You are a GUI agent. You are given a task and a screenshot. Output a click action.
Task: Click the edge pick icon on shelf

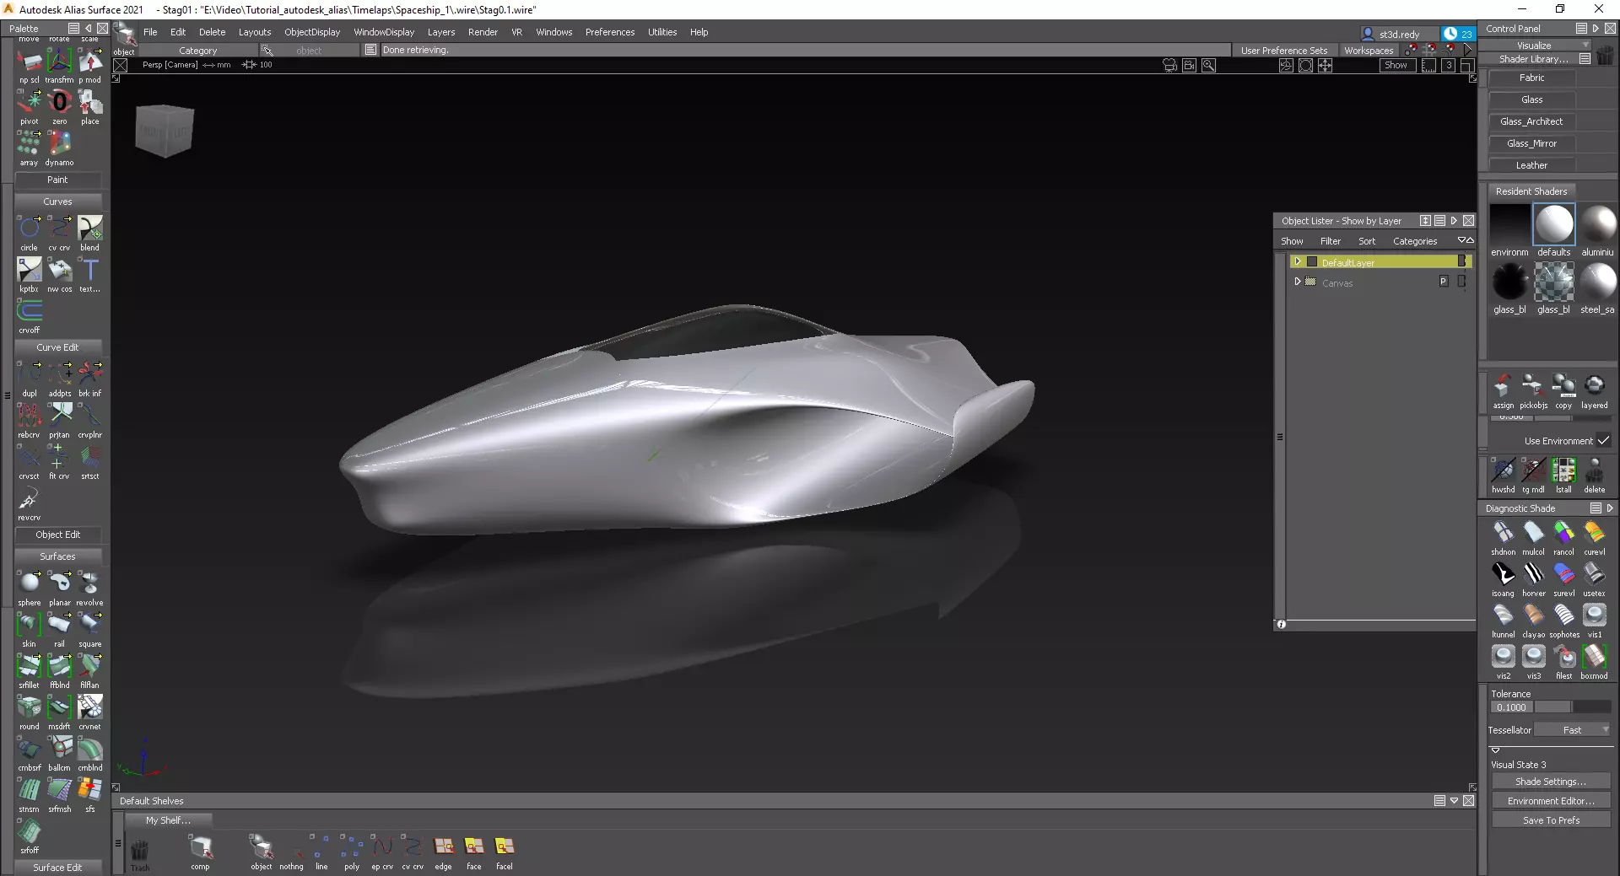(x=444, y=846)
